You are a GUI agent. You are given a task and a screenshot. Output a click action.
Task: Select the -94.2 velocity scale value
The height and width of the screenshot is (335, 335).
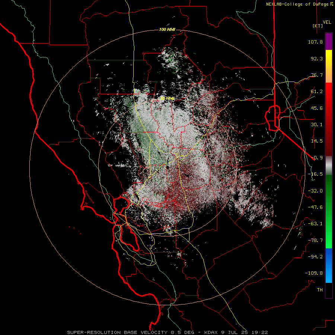pyautogui.click(x=315, y=257)
